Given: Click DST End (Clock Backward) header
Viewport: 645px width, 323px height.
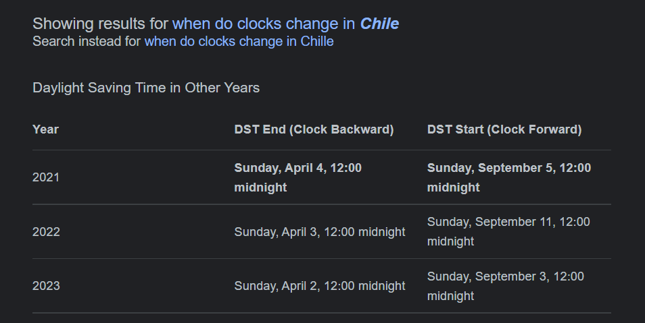Looking at the screenshot, I should (x=314, y=129).
